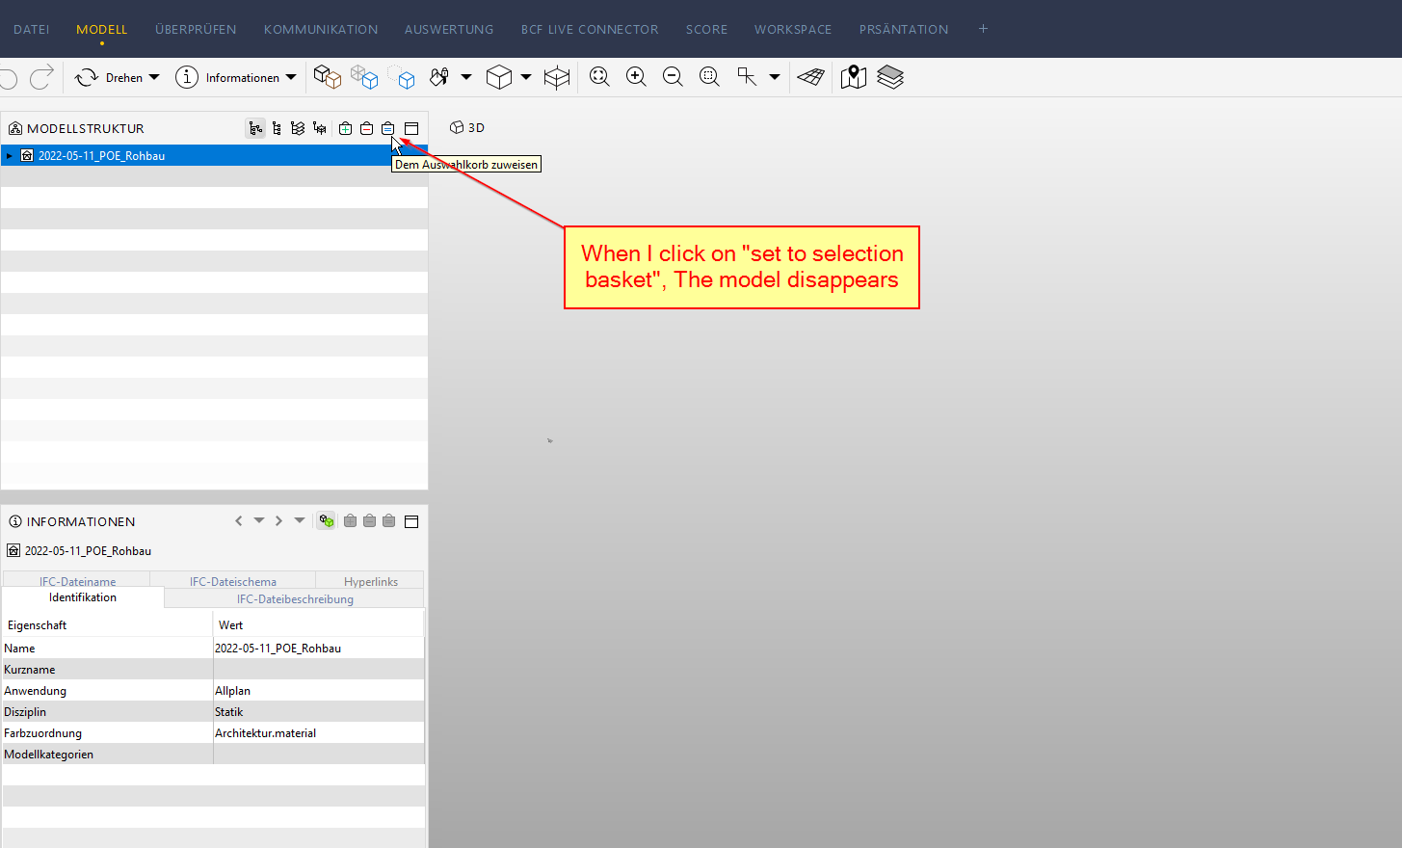Open the IFC-Dateischema tab

(x=233, y=581)
